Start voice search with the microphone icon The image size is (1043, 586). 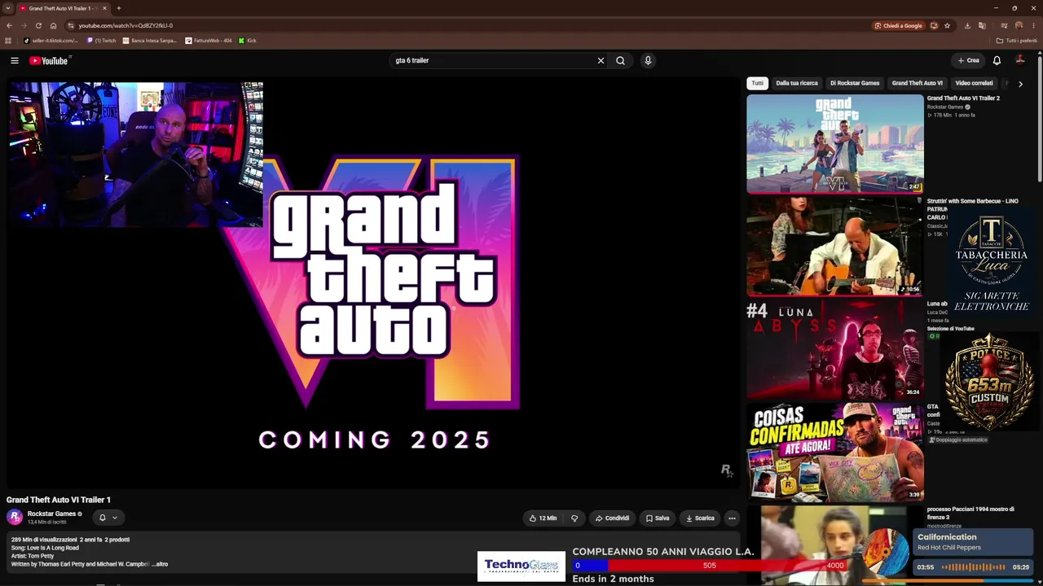(x=648, y=60)
